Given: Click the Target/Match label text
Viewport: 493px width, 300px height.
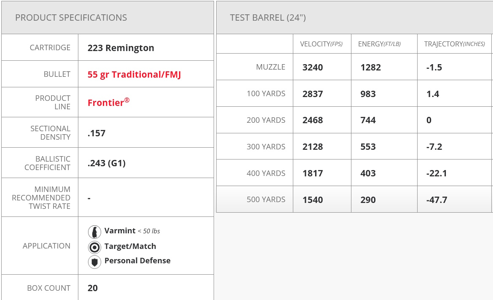Looking at the screenshot, I should pyautogui.click(x=130, y=246).
